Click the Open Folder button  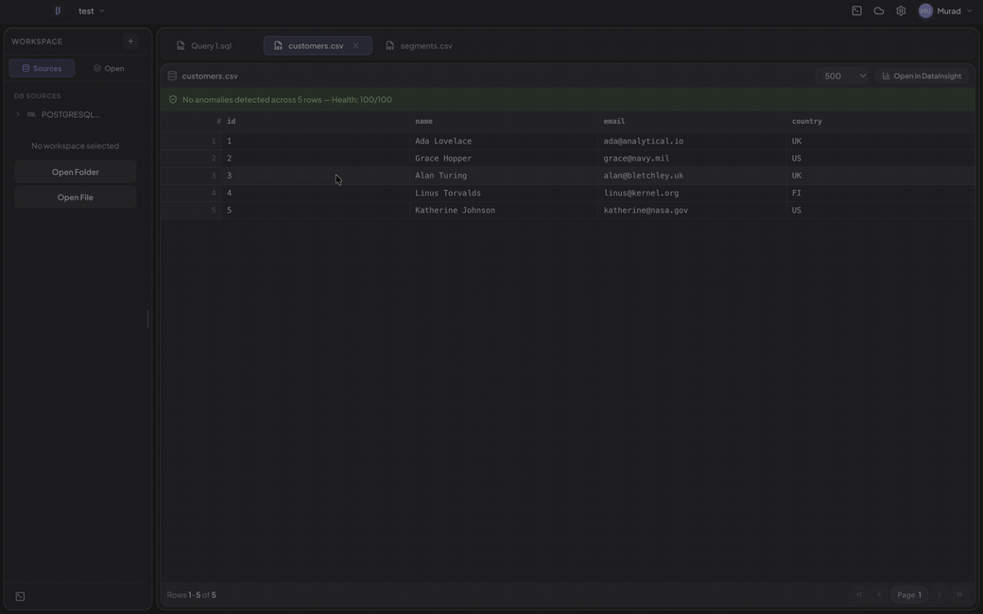pyautogui.click(x=76, y=172)
